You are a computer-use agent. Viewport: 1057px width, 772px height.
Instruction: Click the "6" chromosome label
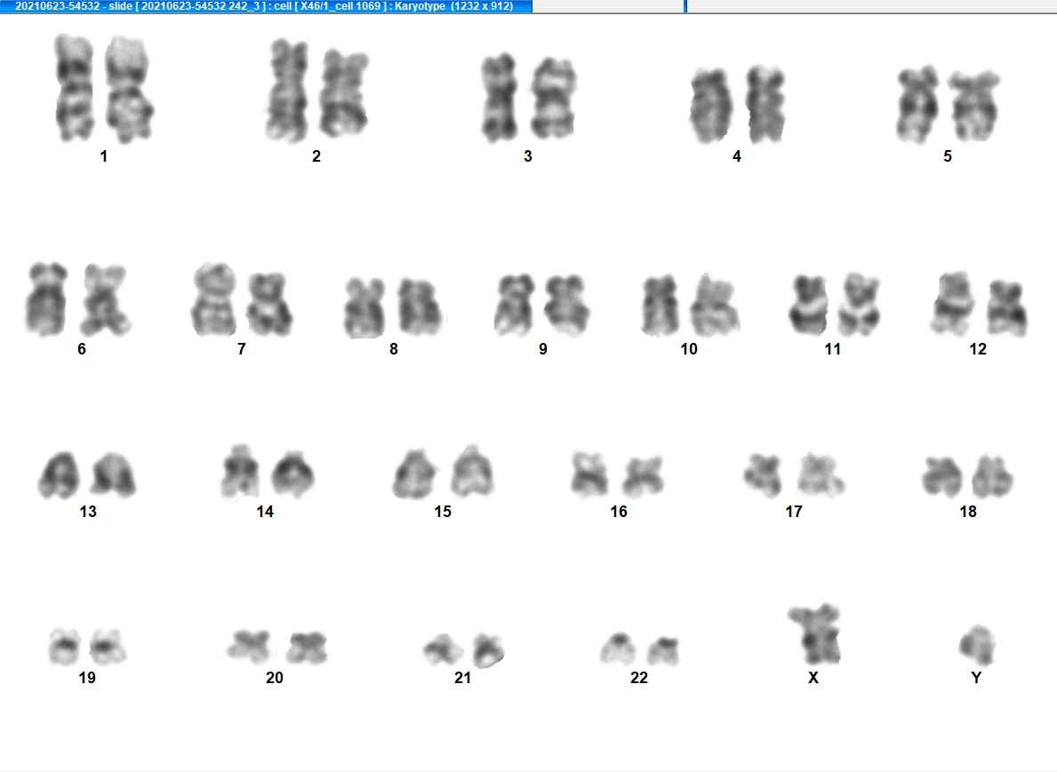(x=82, y=349)
